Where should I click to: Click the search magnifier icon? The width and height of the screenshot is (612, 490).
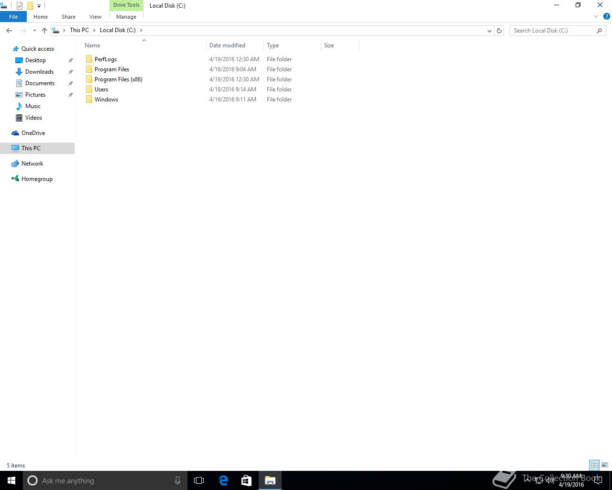[x=599, y=31]
